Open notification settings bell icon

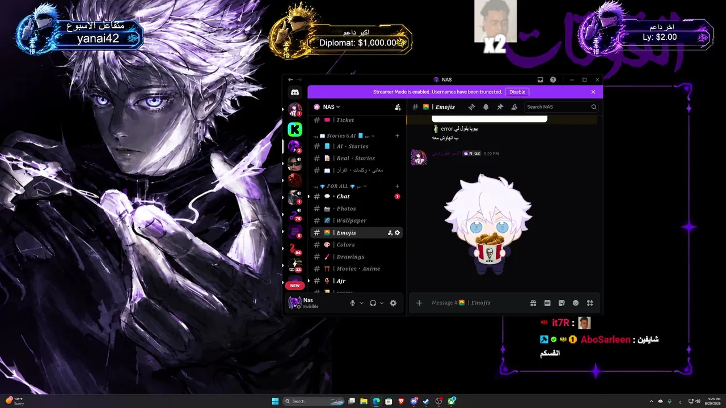pos(486,107)
